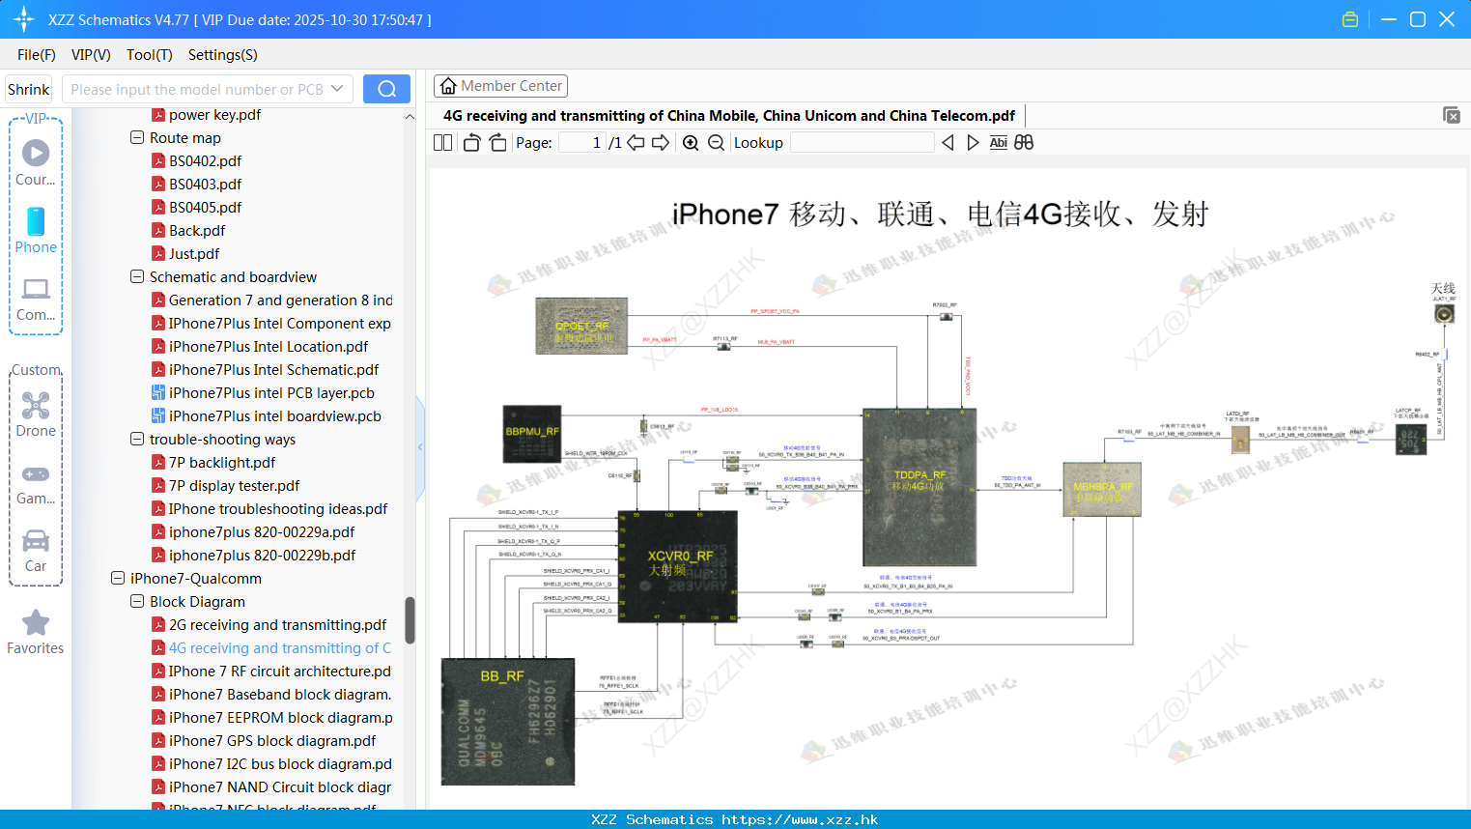Collapse the Route map folder

pos(137,137)
